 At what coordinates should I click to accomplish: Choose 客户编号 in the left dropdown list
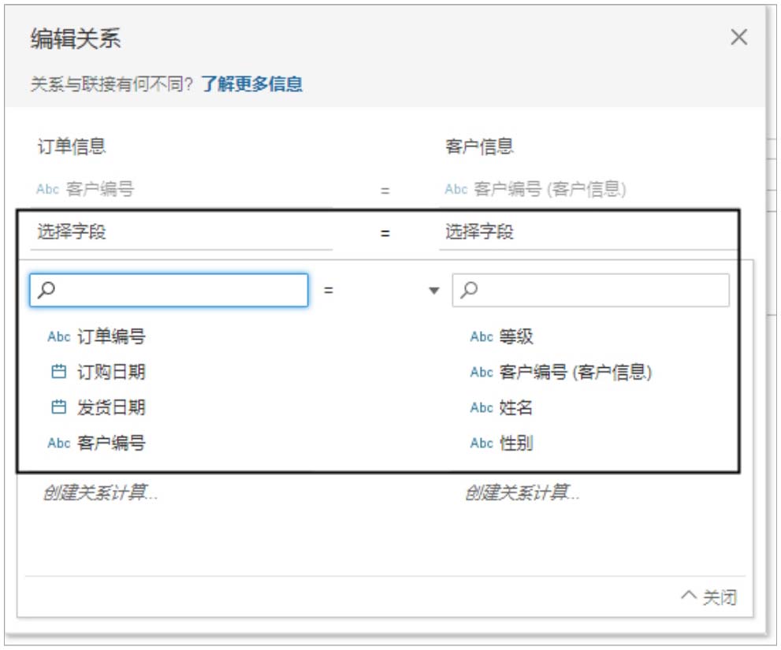(x=110, y=444)
